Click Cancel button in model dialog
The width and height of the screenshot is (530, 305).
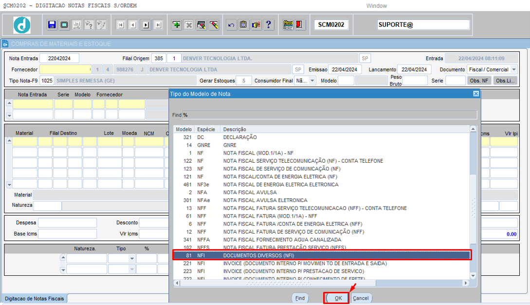(x=361, y=298)
